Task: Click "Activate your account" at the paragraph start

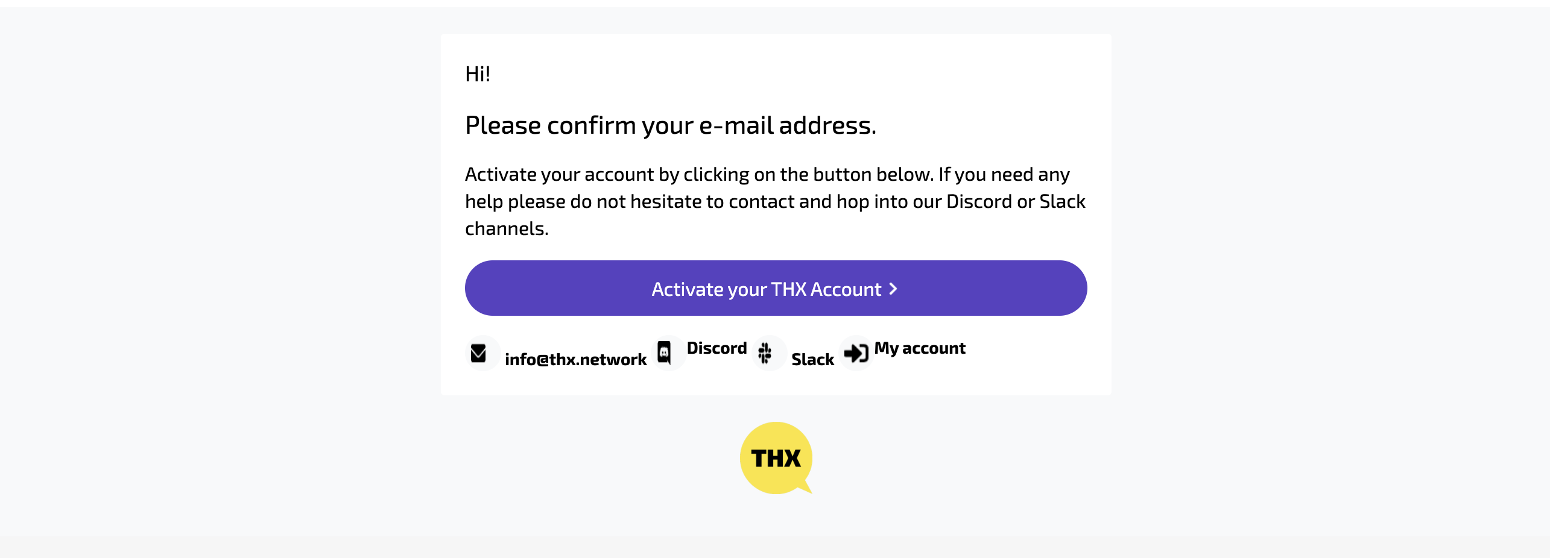Action: [x=559, y=174]
